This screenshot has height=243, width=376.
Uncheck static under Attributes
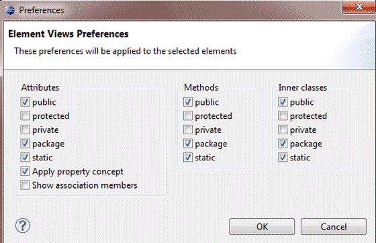pyautogui.click(x=25, y=158)
